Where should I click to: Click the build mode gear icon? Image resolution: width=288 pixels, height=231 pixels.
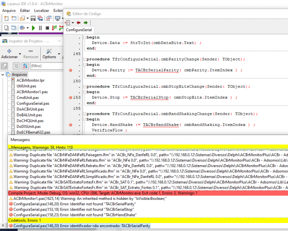point(22,28)
